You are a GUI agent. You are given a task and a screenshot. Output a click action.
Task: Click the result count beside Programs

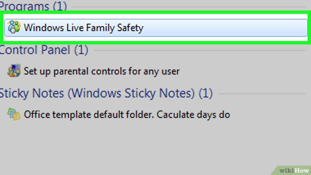(60, 7)
